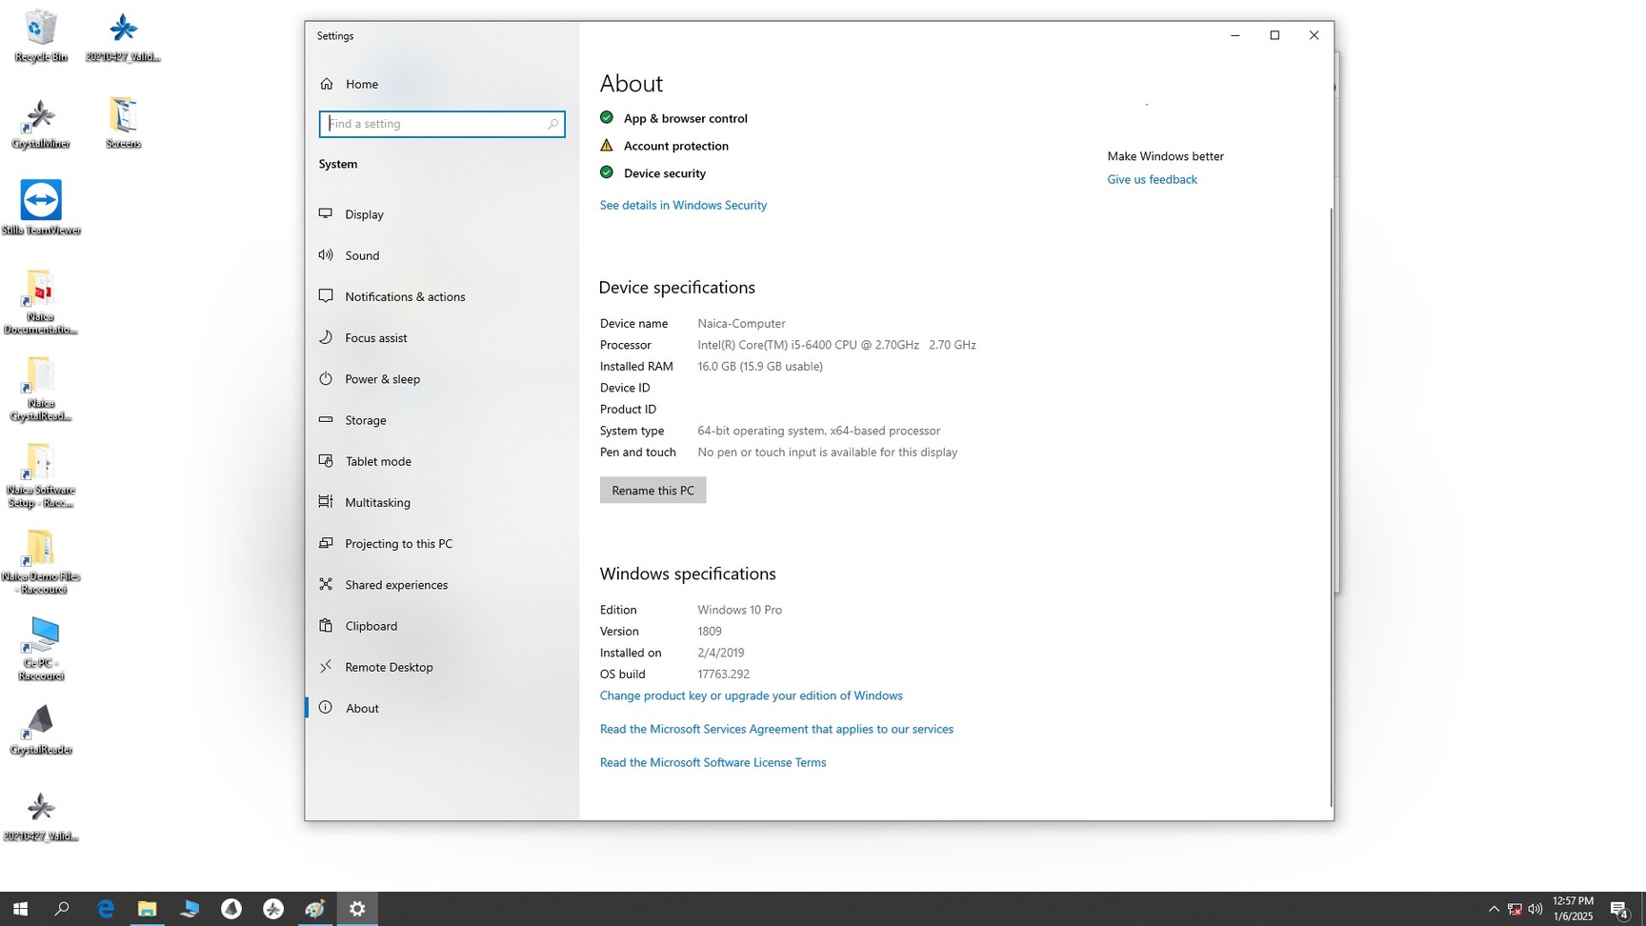1646x926 pixels.
Task: Launch CrystalReader pyramid desktop icon
Action: [x=41, y=730]
